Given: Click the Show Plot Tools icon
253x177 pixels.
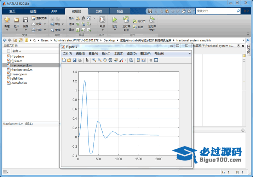Looking at the screenshot, I should (156, 60).
